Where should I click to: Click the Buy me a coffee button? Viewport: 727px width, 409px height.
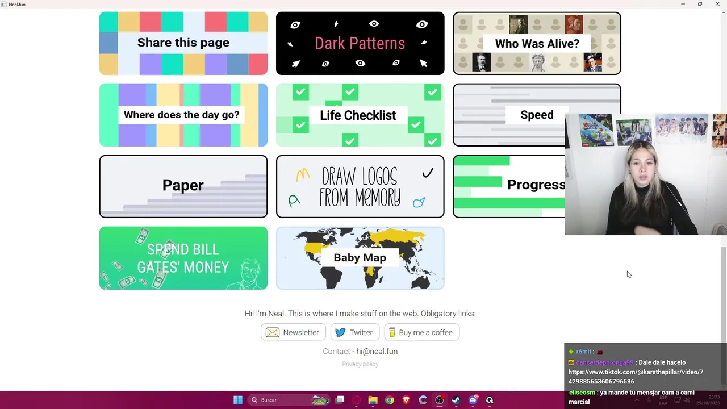tap(421, 332)
